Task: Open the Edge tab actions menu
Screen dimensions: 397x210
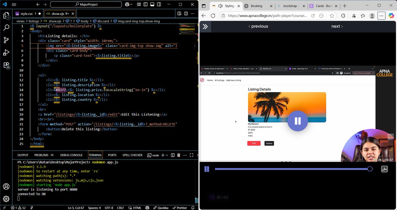Action: point(203,6)
